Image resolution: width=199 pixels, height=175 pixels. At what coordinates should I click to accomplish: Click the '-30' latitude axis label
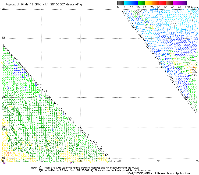point(2,158)
